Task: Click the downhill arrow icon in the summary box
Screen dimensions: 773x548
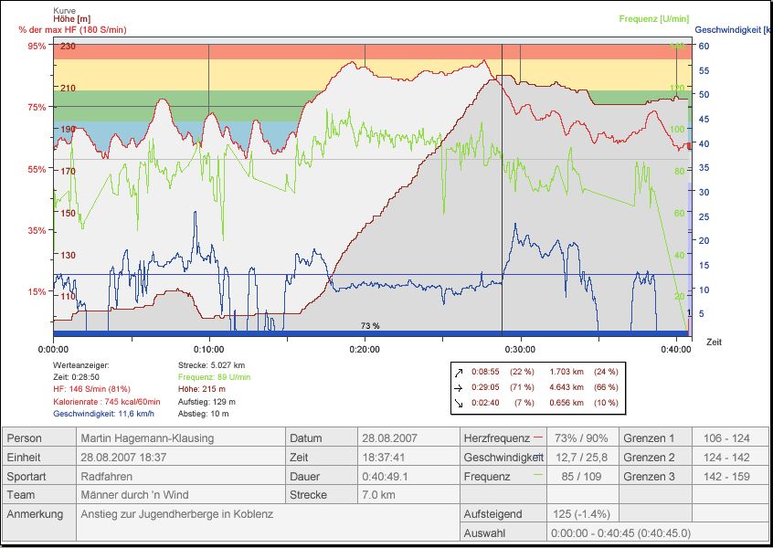Action: (x=460, y=403)
